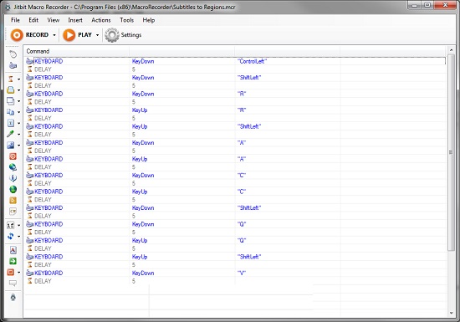Click the green goto arrow icon

[13, 261]
